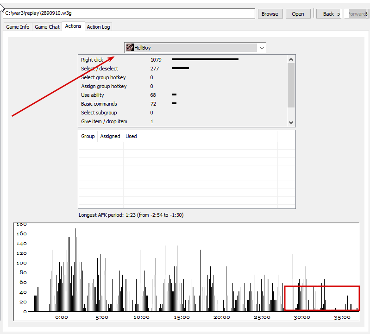Click the 35:00 time label

(x=342, y=317)
